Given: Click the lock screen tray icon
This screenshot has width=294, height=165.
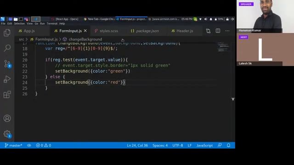Looking at the screenshot, I should tap(227, 19).
